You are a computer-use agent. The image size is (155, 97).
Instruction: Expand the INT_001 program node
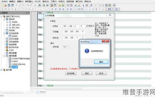point(7,28)
